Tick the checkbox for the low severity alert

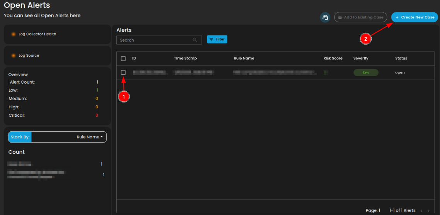[123, 72]
